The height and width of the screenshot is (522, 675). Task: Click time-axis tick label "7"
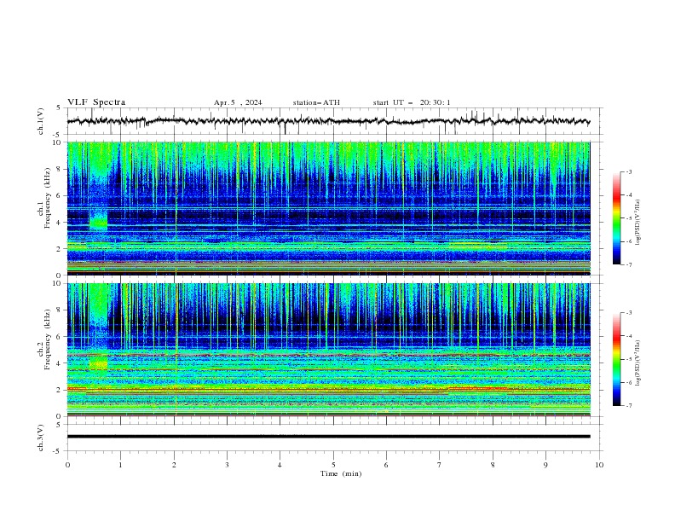coord(440,465)
